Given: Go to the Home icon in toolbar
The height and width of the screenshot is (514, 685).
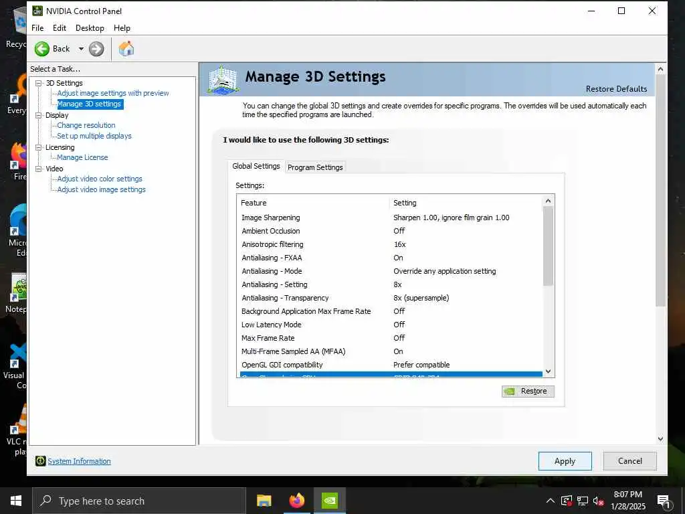Looking at the screenshot, I should coord(126,48).
